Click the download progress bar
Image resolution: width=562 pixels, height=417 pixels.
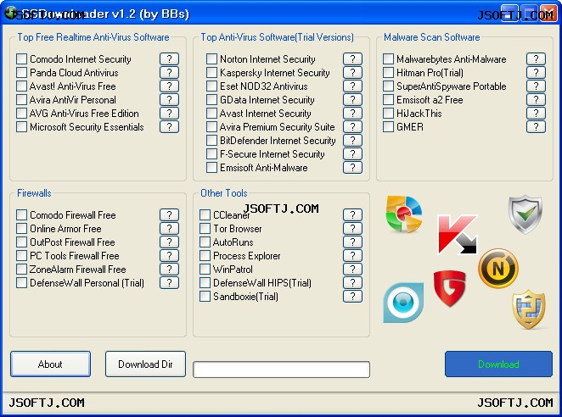point(281,370)
